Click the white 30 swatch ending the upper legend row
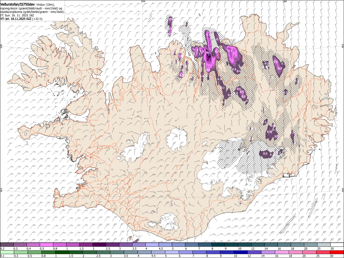344x258 pixels. [337, 245]
